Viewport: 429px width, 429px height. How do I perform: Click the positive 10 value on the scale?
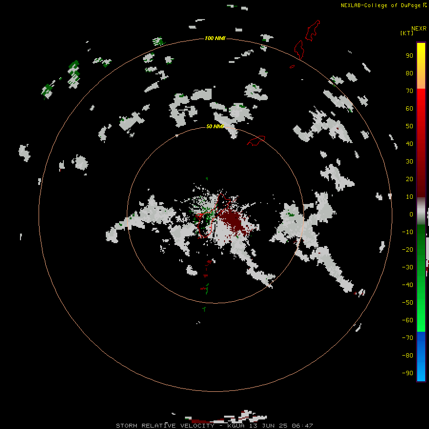[409, 197]
